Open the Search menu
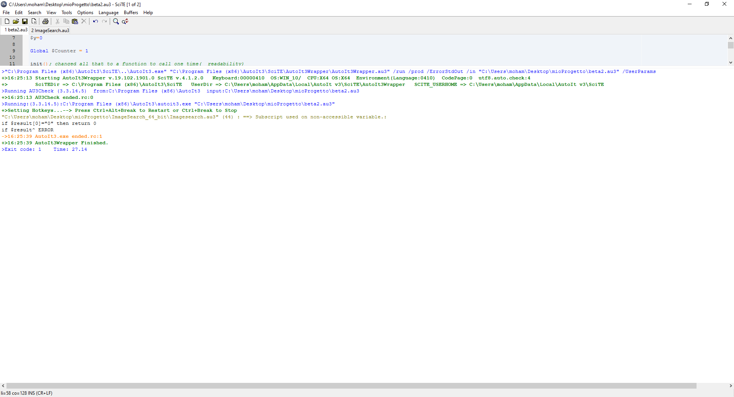This screenshot has height=397, width=734. (34, 13)
